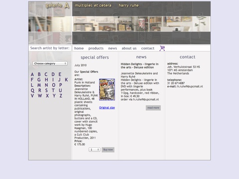Open the quantity selector showing 1

pyautogui.click(x=95, y=150)
